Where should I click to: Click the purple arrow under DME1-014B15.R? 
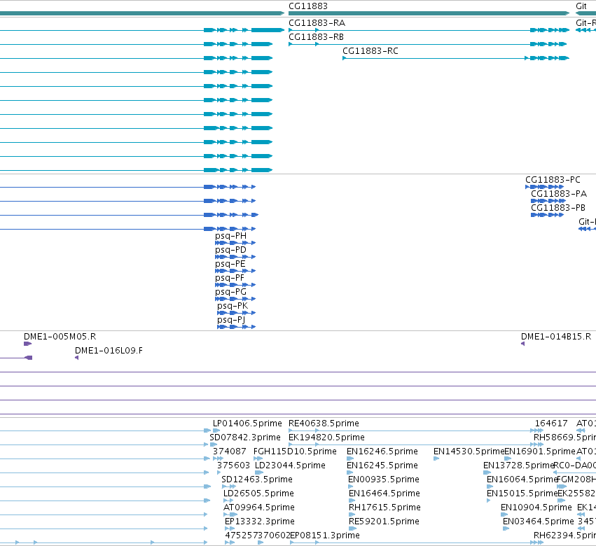coord(522,344)
